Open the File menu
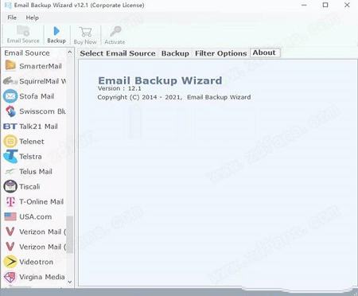Image resolution: width=358 pixels, height=296 pixels. (x=12, y=18)
